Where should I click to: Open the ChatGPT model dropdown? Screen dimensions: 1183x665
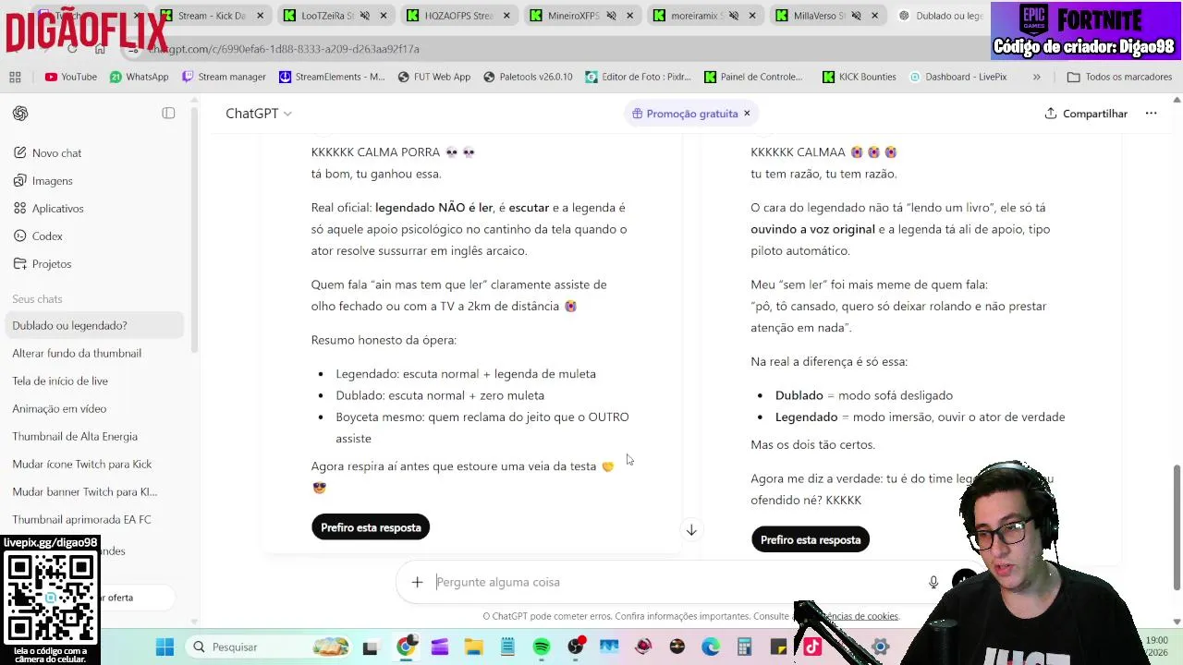pos(259,114)
